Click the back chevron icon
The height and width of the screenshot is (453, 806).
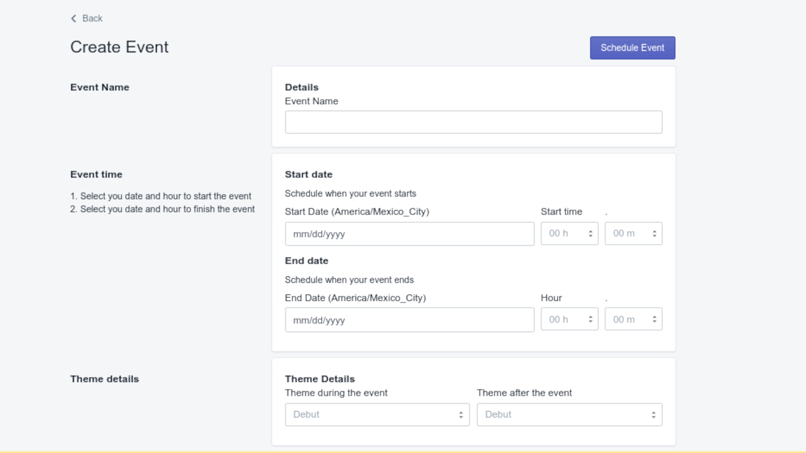tap(74, 18)
